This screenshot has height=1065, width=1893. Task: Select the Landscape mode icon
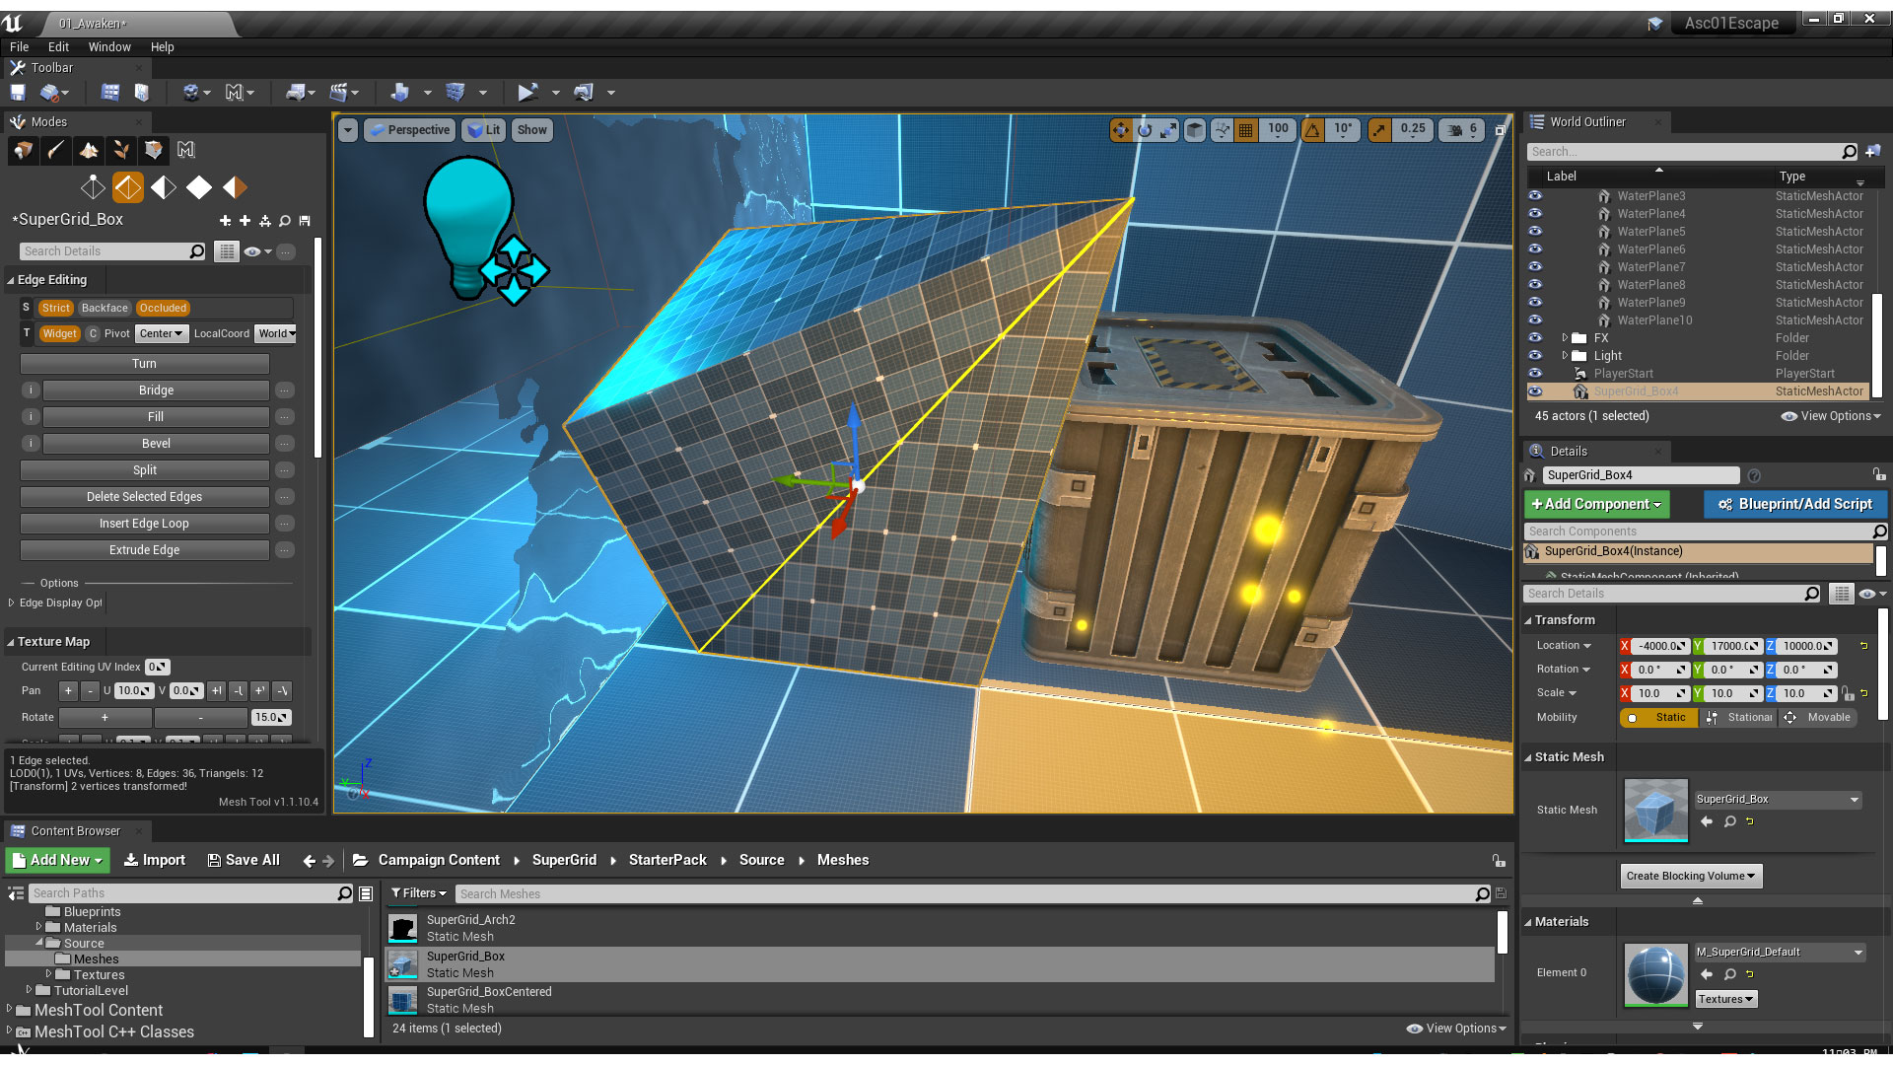click(x=89, y=150)
